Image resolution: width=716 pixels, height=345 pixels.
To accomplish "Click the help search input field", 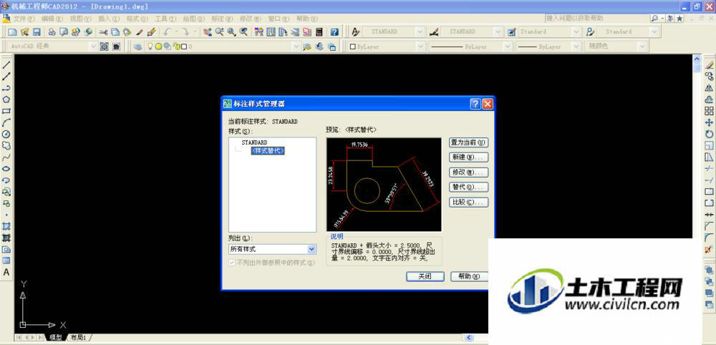I will coord(598,19).
